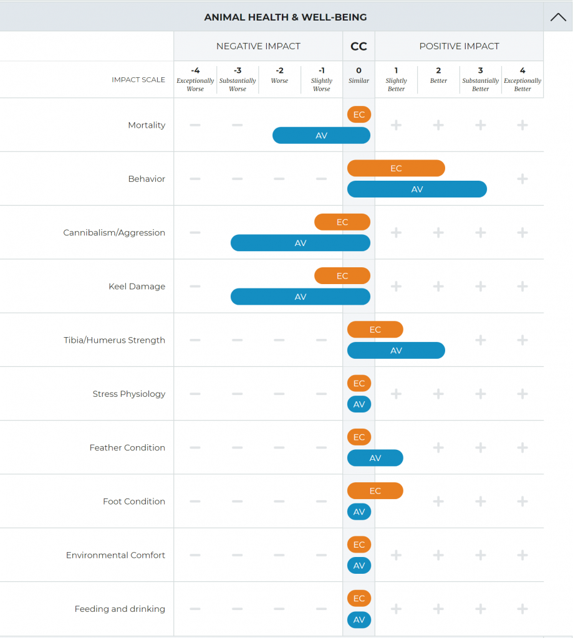Click the AV pill for Stress Physiology

point(359,404)
